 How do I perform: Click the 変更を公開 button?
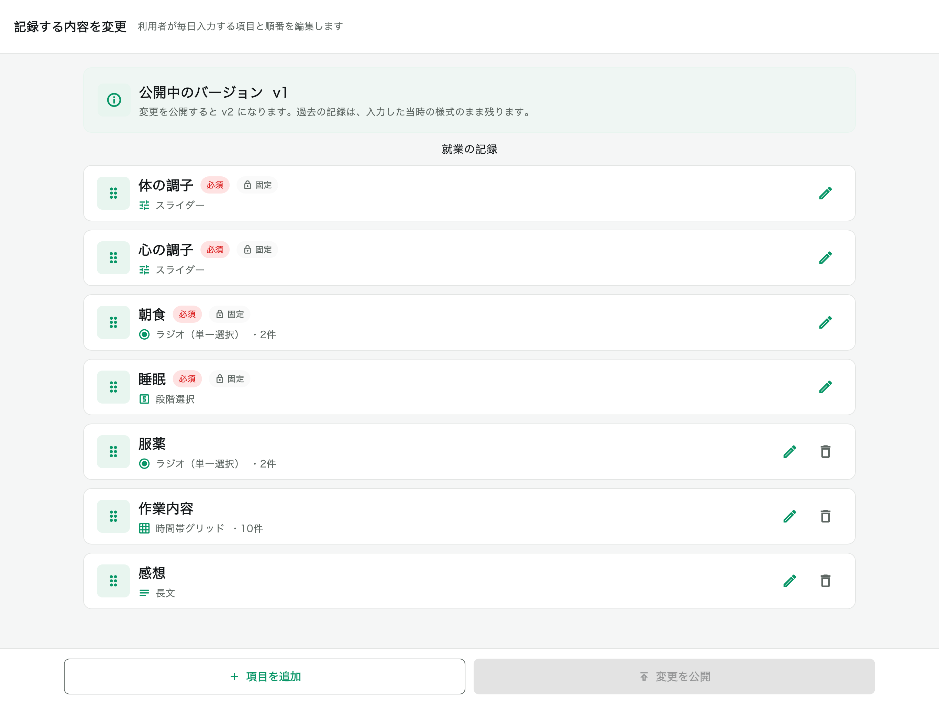pos(674,676)
